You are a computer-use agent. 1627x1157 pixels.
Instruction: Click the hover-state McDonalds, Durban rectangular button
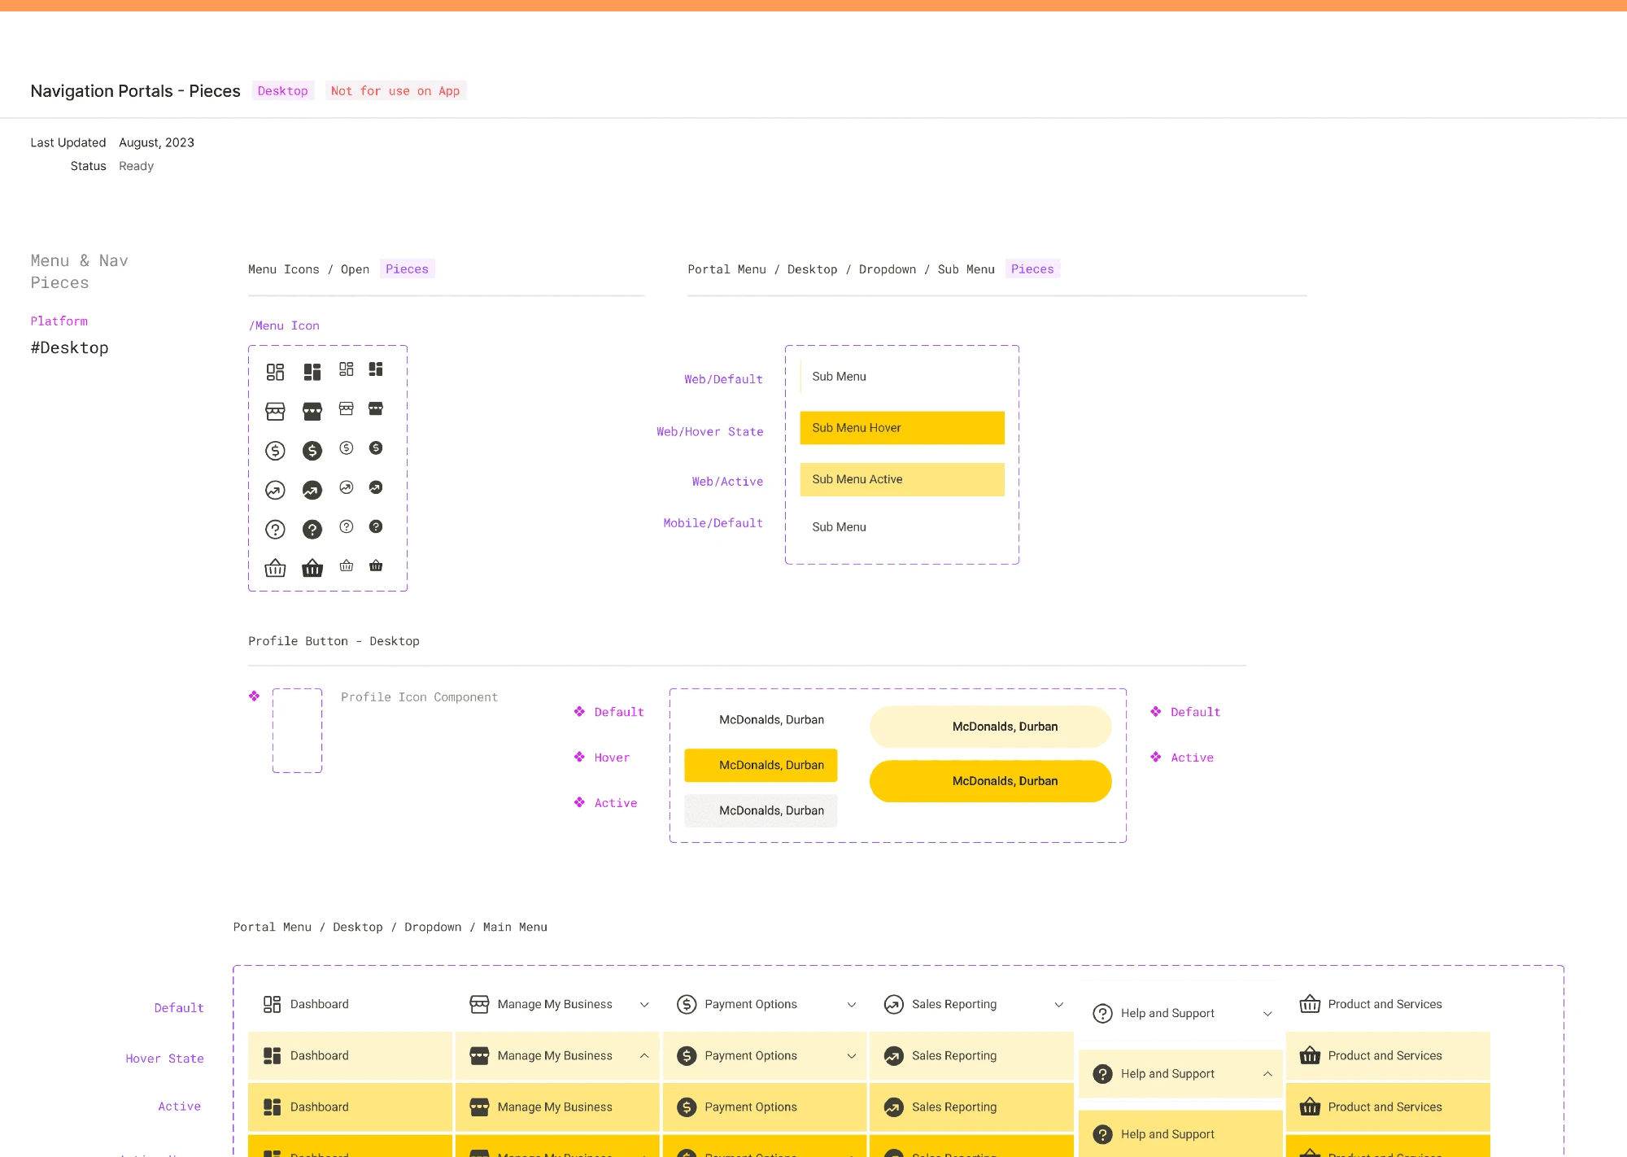(761, 765)
